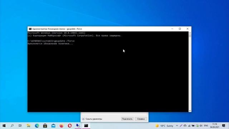Image resolution: width=229 pixels, height=129 pixels.
Task: Click the gpupdate /force command line text
Action: pyautogui.click(x=64, y=41)
